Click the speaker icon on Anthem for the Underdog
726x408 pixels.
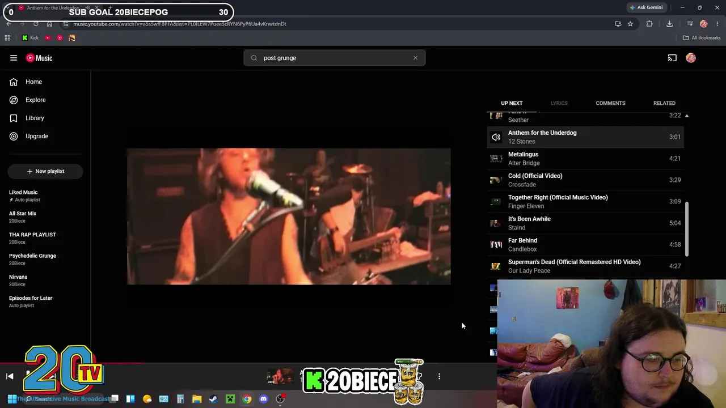(496, 137)
